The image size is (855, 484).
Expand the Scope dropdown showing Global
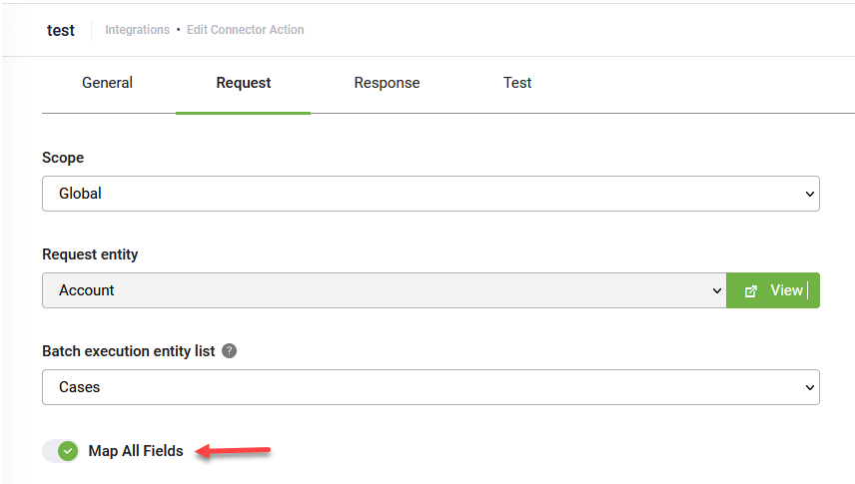coord(429,194)
